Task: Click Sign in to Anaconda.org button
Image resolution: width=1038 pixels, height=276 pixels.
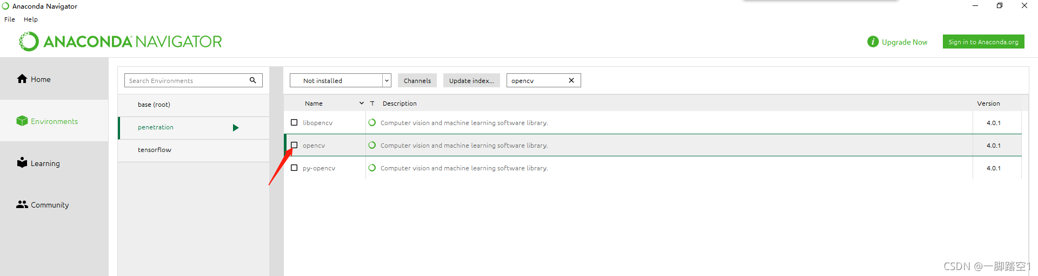Action: pyautogui.click(x=983, y=42)
